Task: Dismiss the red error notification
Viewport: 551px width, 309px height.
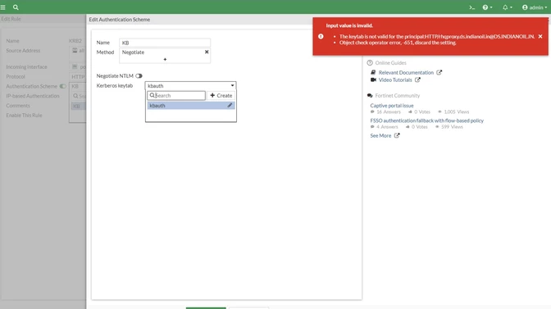Action: pos(540,37)
